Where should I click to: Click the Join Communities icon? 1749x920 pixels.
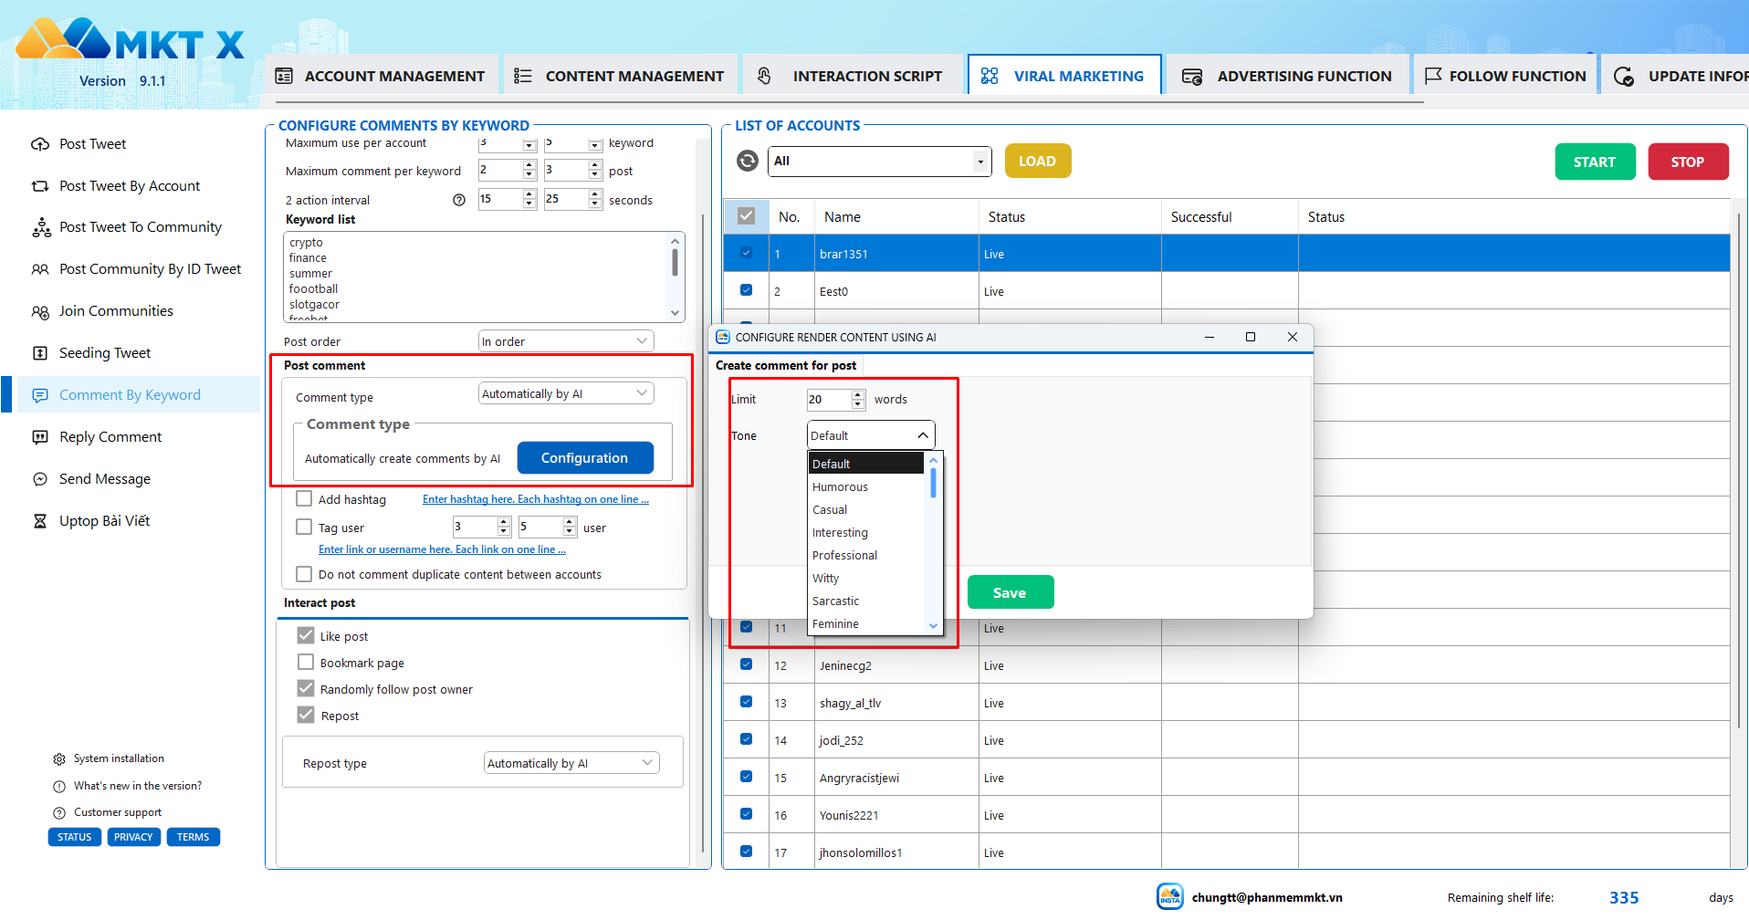pos(40,312)
